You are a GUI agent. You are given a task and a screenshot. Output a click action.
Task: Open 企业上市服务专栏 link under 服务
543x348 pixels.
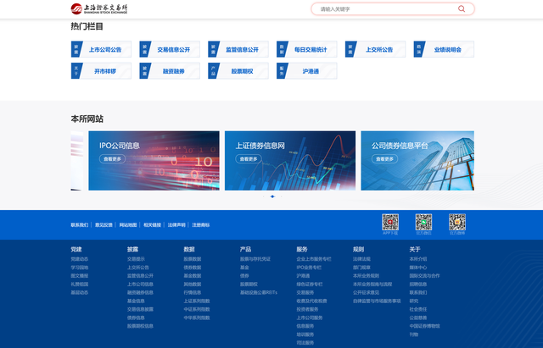314,259
